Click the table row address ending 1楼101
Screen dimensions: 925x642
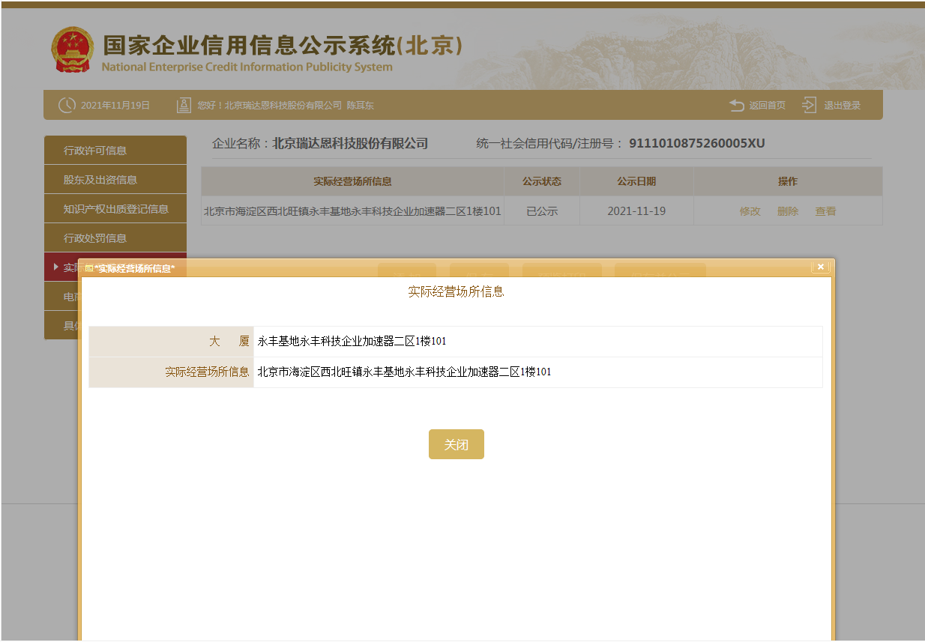click(352, 211)
